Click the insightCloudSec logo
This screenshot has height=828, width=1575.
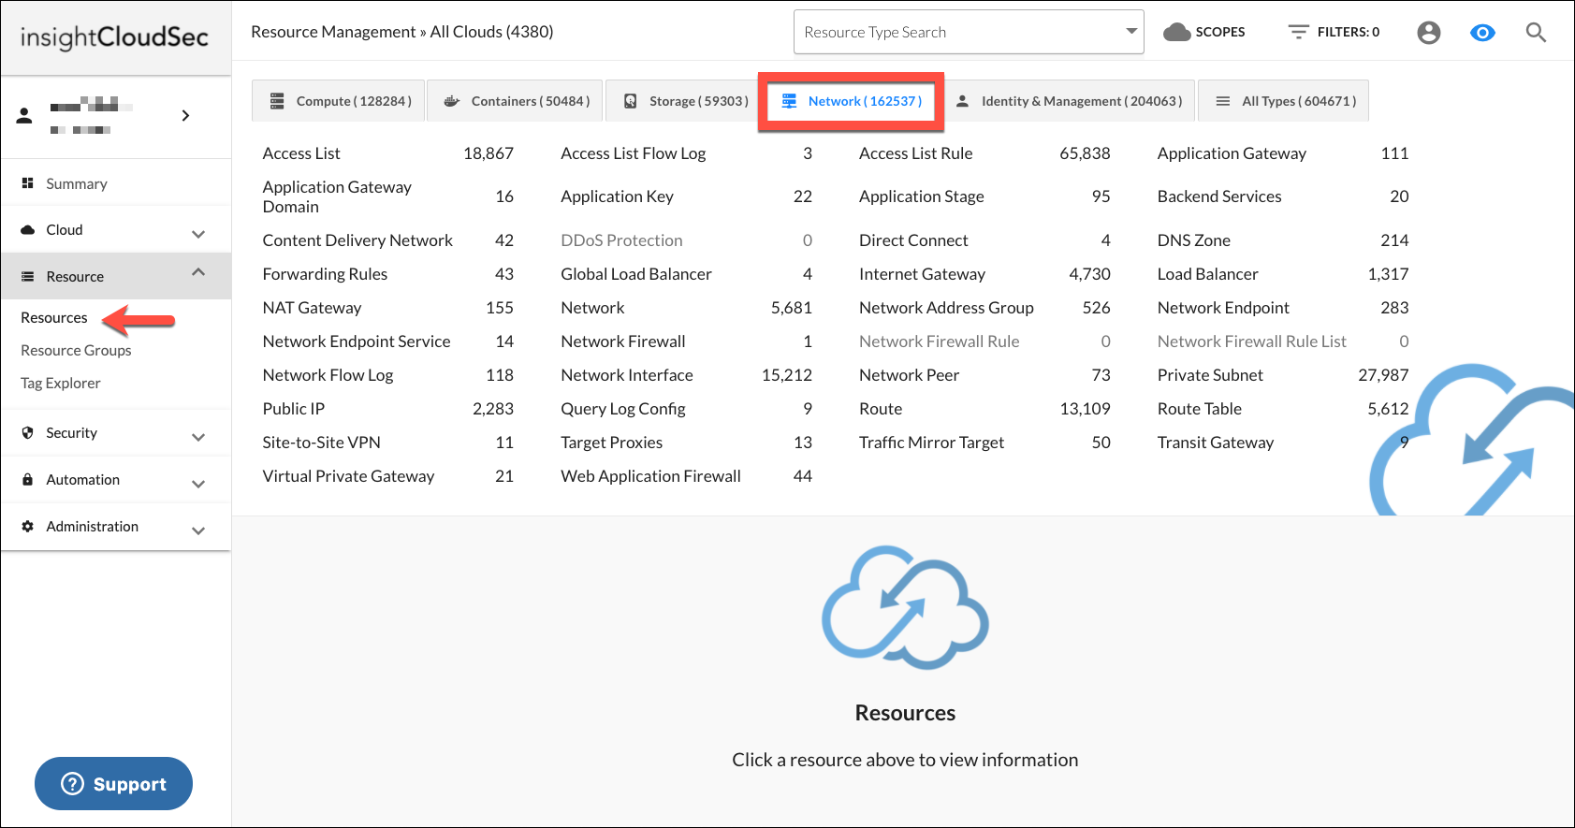(114, 37)
